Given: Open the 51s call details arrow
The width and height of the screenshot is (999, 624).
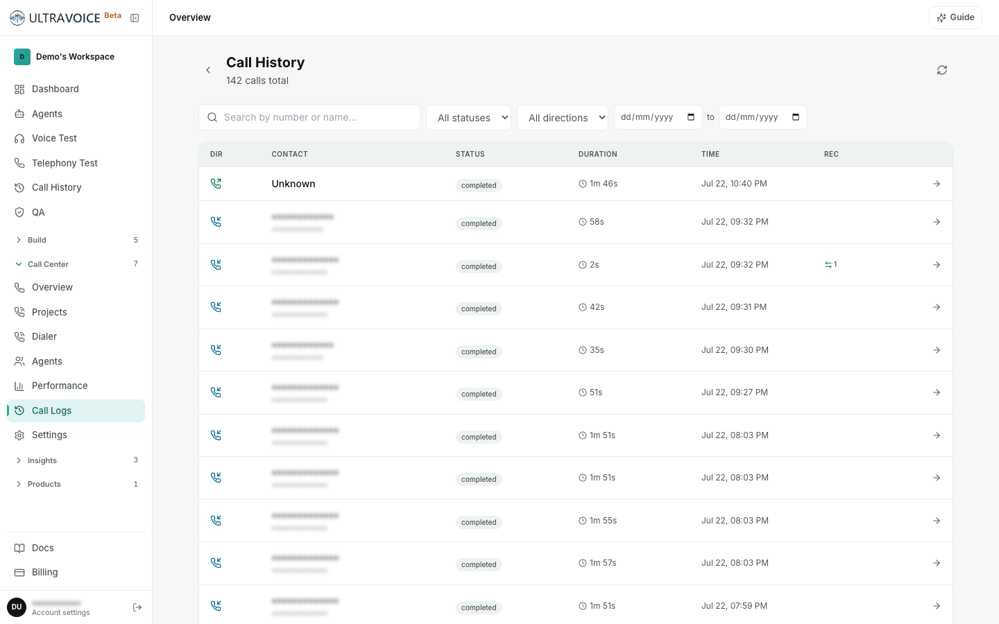Looking at the screenshot, I should click(x=937, y=392).
